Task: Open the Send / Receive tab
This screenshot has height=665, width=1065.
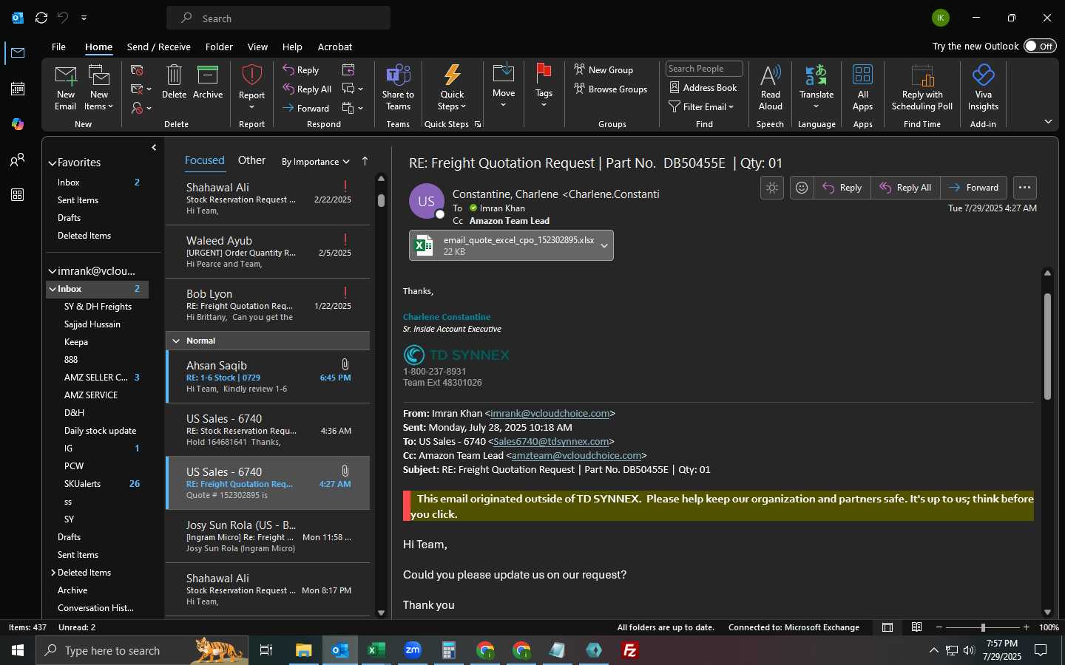Action: [159, 47]
